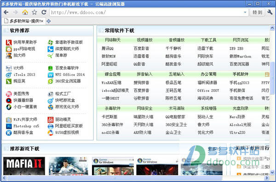Open 快用苹果助手 icon
Screen dimensions: 276x182
tap(9, 42)
